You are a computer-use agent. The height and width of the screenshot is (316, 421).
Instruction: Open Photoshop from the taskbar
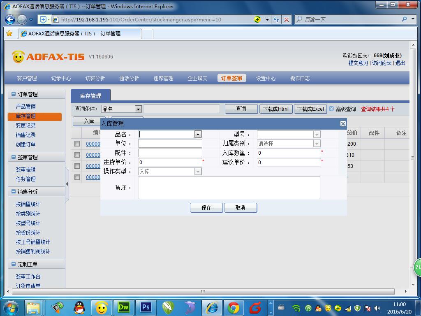[x=146, y=307]
